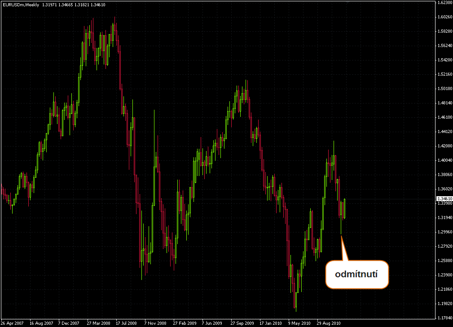Click the 1.36020 price axis label
Screen dimensions: 453x327
(x=445, y=189)
